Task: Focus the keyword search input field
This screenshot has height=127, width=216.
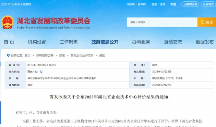Action: pos(162,22)
